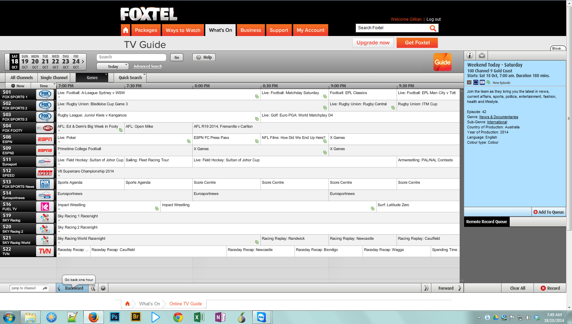The image size is (572, 324).
Task: Click the Go search button
Action: coord(177,57)
